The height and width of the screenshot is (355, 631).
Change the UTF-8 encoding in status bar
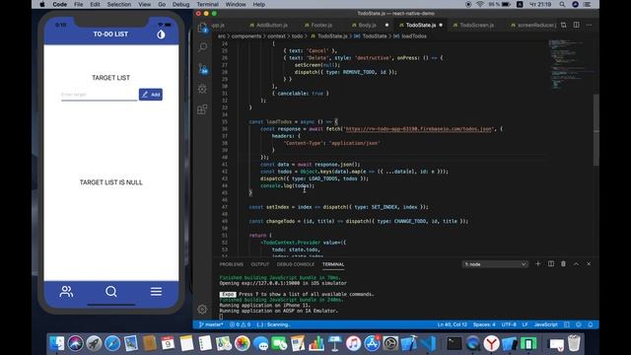tap(509, 324)
